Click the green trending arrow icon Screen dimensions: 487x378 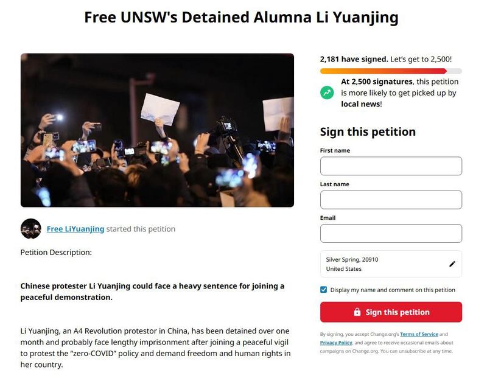coord(328,93)
